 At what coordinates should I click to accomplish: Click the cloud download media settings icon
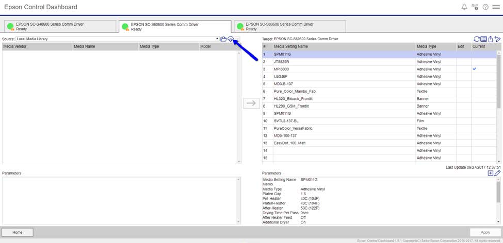click(231, 39)
